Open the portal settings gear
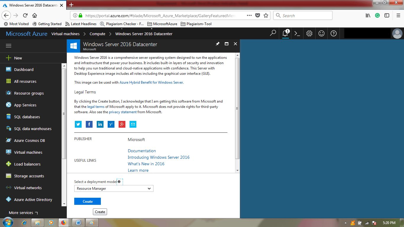Viewport: 404px width, 227px height. 309,33
